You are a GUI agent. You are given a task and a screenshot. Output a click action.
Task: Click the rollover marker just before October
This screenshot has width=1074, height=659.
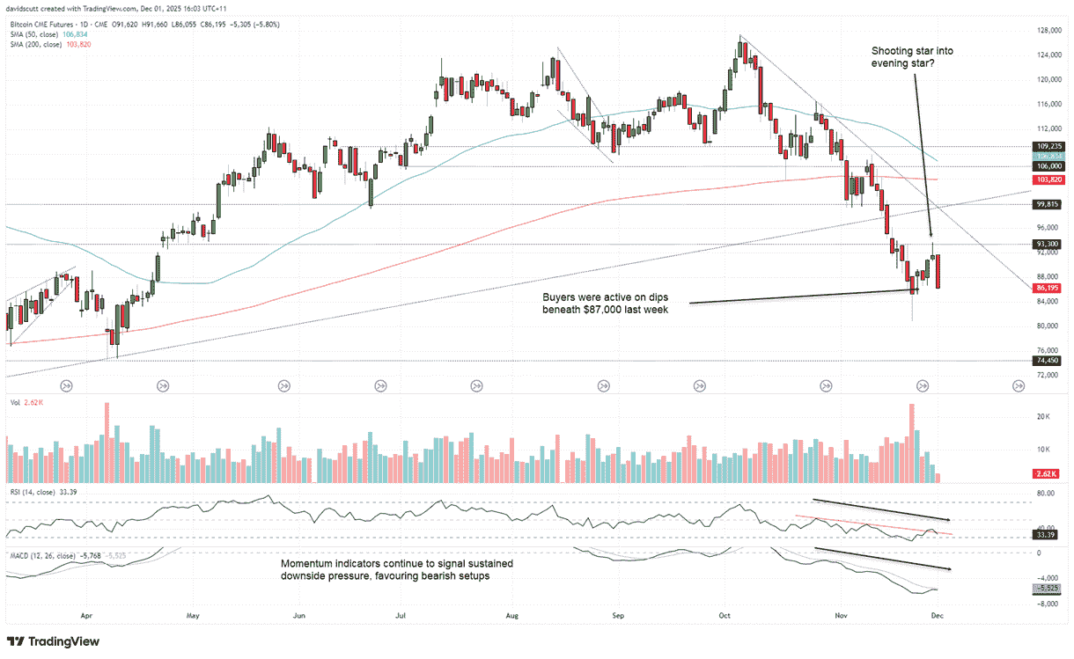pos(700,385)
